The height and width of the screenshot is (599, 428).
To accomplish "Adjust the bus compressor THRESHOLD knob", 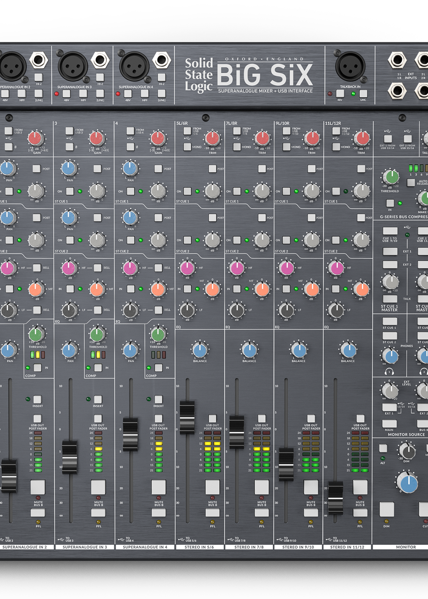I will pyautogui.click(x=391, y=177).
